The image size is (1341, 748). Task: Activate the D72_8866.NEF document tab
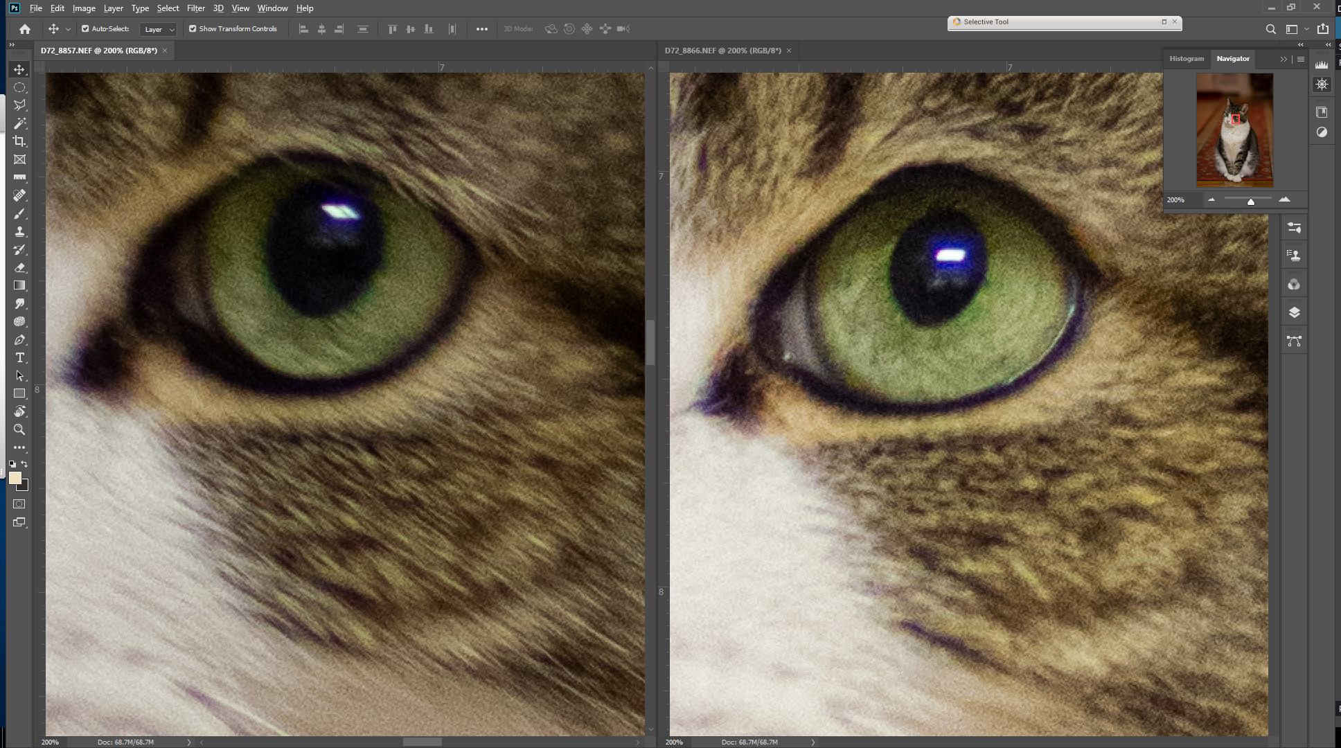point(722,51)
